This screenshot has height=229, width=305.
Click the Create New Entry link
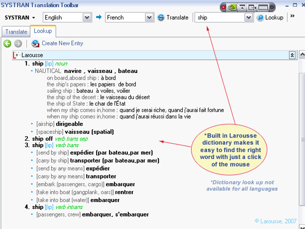(x=62, y=43)
